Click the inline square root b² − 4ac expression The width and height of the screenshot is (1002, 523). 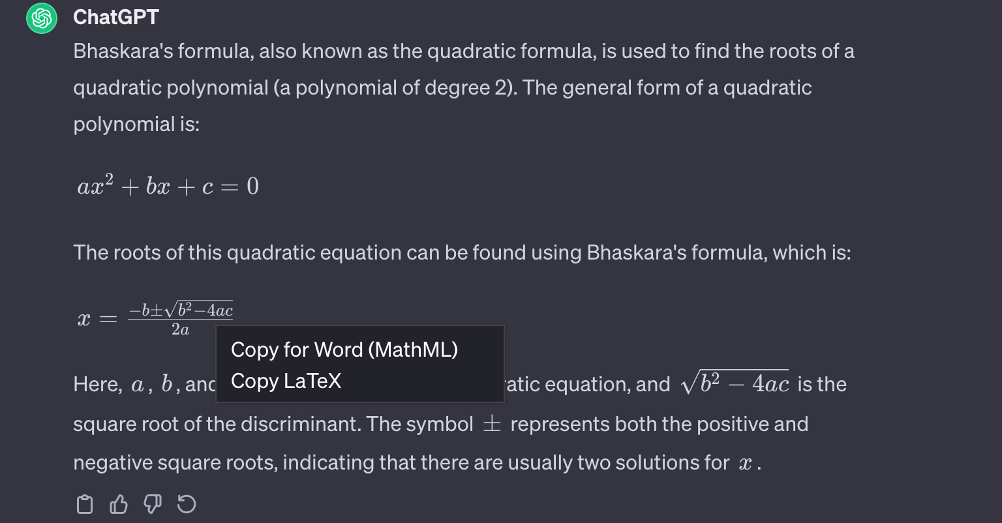click(734, 383)
